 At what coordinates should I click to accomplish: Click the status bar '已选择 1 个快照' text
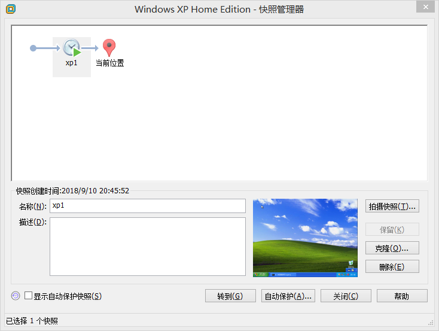32,321
